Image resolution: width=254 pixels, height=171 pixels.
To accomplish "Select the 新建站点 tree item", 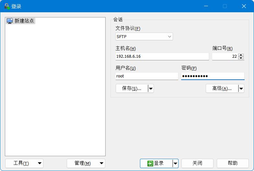I will [x=24, y=21].
